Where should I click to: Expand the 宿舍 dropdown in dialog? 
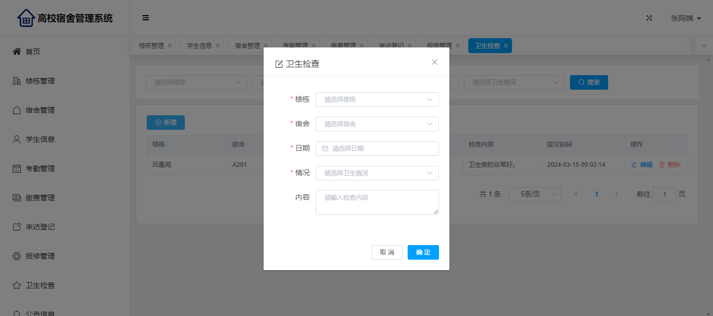377,124
